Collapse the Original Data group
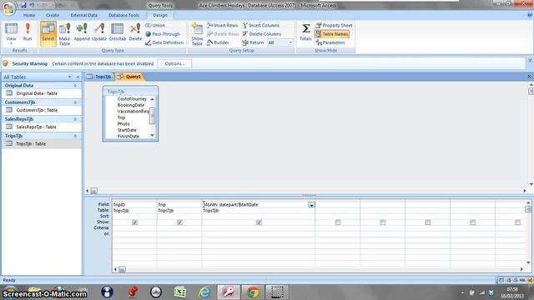The width and height of the screenshot is (534, 300). tap(75, 86)
